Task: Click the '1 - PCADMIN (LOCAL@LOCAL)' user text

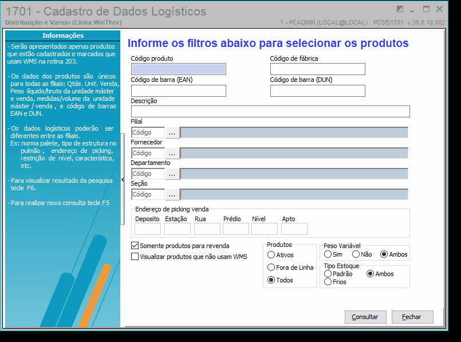Action: (324, 23)
